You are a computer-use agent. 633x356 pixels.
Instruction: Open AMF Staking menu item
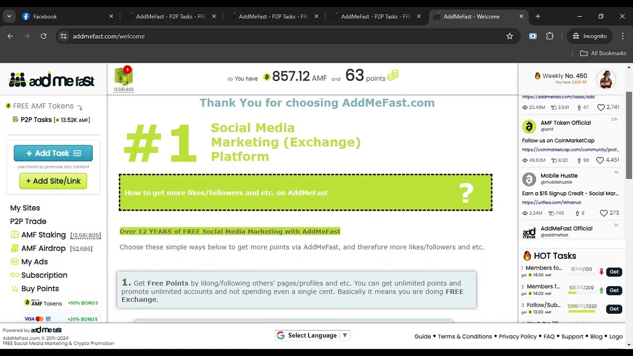[x=44, y=235]
